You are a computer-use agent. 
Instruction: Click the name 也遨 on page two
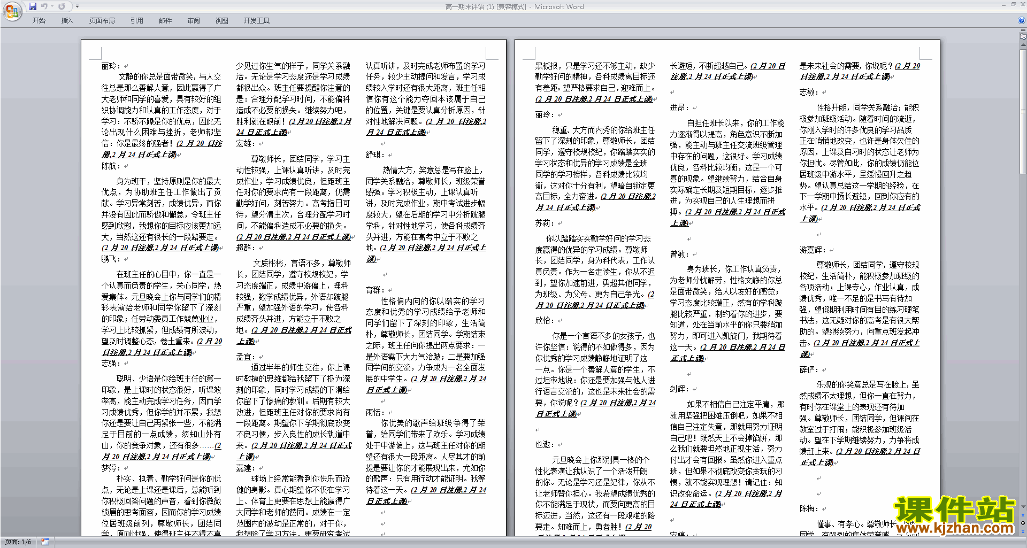(542, 444)
